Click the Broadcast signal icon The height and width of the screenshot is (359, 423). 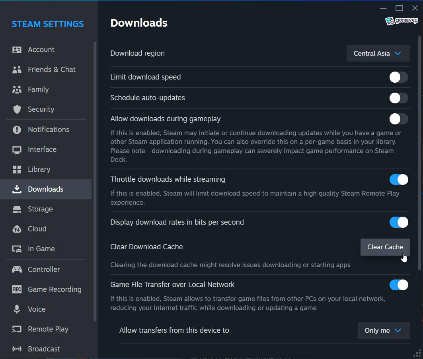point(17,349)
